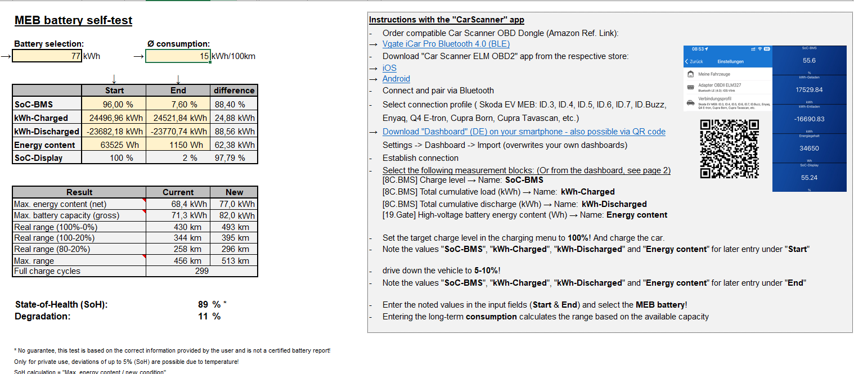Image resolution: width=854 pixels, height=374 pixels.
Task: Select Energy content Start cell 63525 Wh
Action: [x=114, y=145]
